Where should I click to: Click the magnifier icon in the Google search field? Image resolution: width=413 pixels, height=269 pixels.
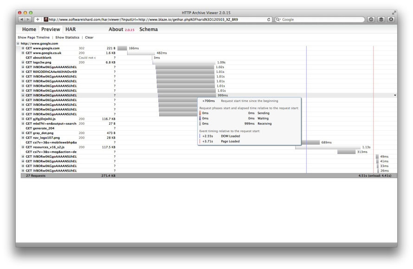coord(278,19)
